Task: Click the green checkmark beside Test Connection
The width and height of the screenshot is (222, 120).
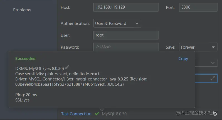Action: (x=97, y=114)
